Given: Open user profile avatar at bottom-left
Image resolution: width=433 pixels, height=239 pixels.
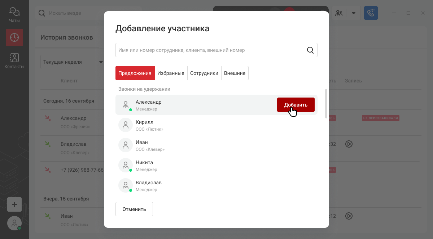Looking at the screenshot, I should (14, 223).
